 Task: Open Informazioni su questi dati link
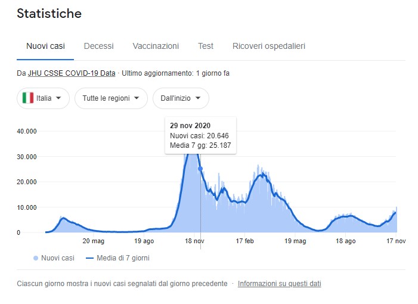(280, 284)
